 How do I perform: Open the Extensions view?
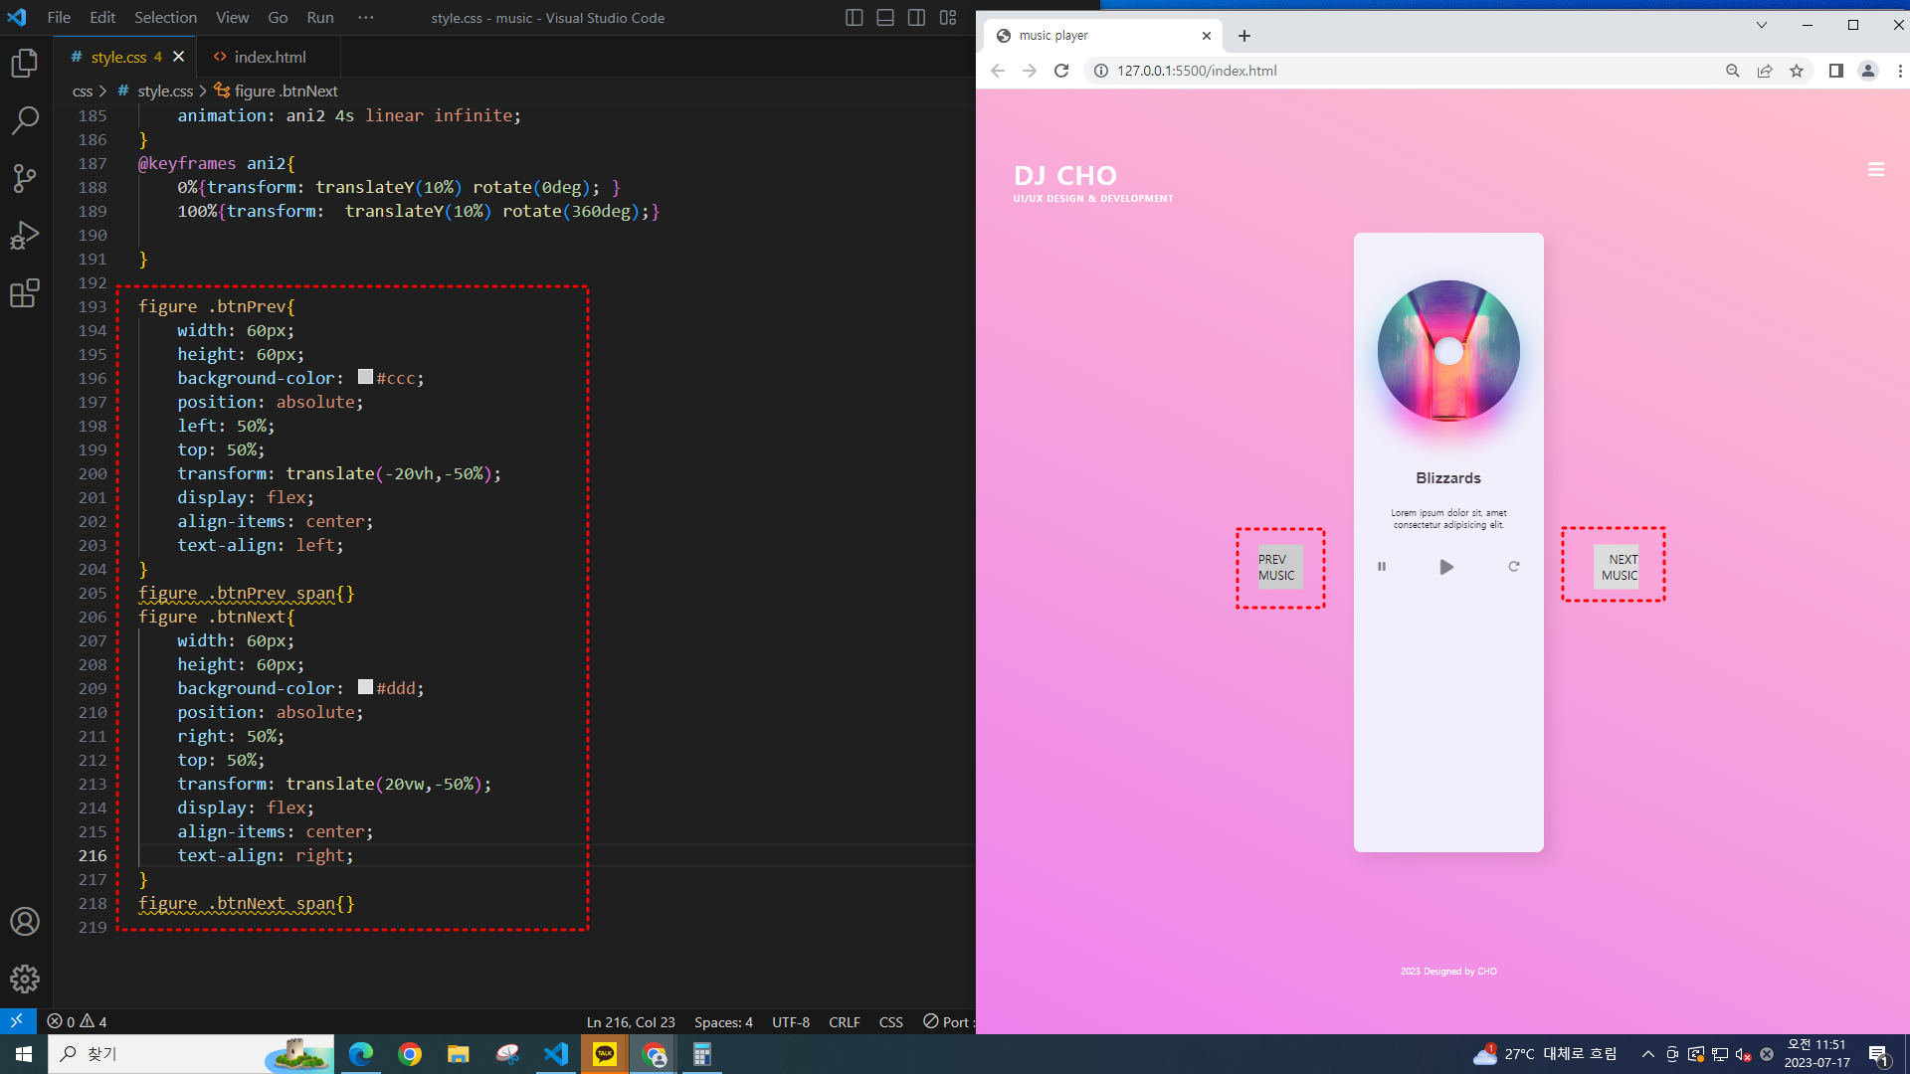point(25,293)
